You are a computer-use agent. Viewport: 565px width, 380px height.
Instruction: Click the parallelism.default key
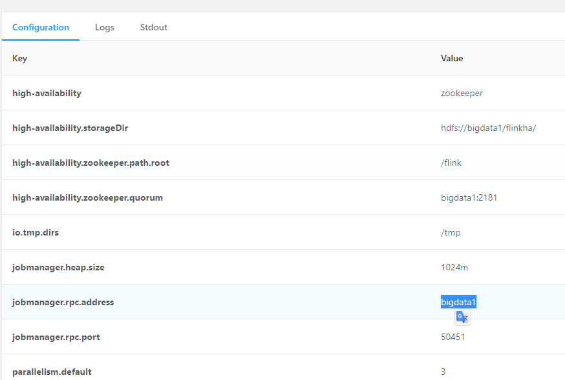pos(52,372)
